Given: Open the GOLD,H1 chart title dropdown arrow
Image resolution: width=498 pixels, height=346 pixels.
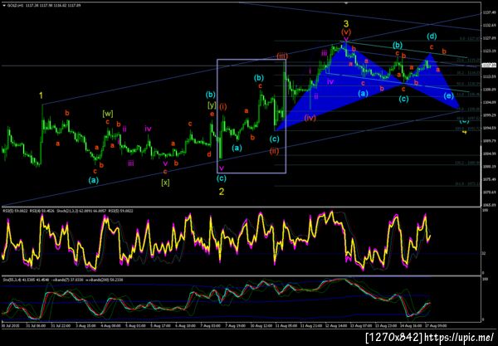Looking at the screenshot, I should (x=4, y=5).
